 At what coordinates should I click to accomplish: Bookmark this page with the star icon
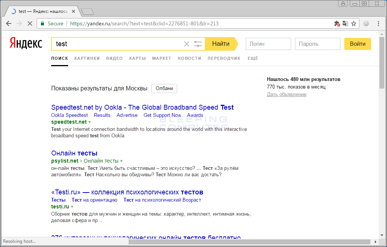[354, 23]
